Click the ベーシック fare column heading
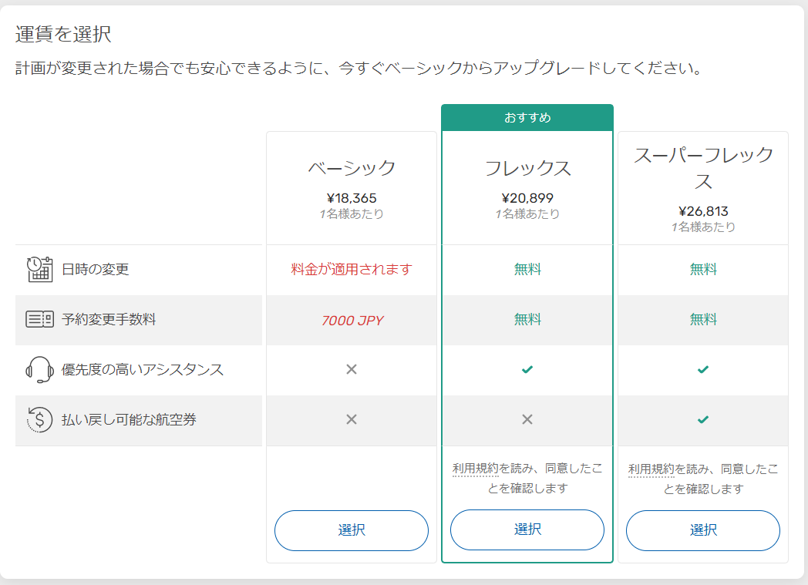Screen dimensions: 808x585 coord(352,168)
